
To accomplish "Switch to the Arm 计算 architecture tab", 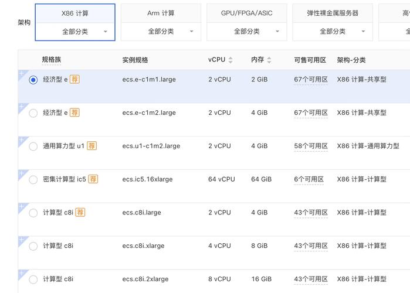I will (161, 13).
